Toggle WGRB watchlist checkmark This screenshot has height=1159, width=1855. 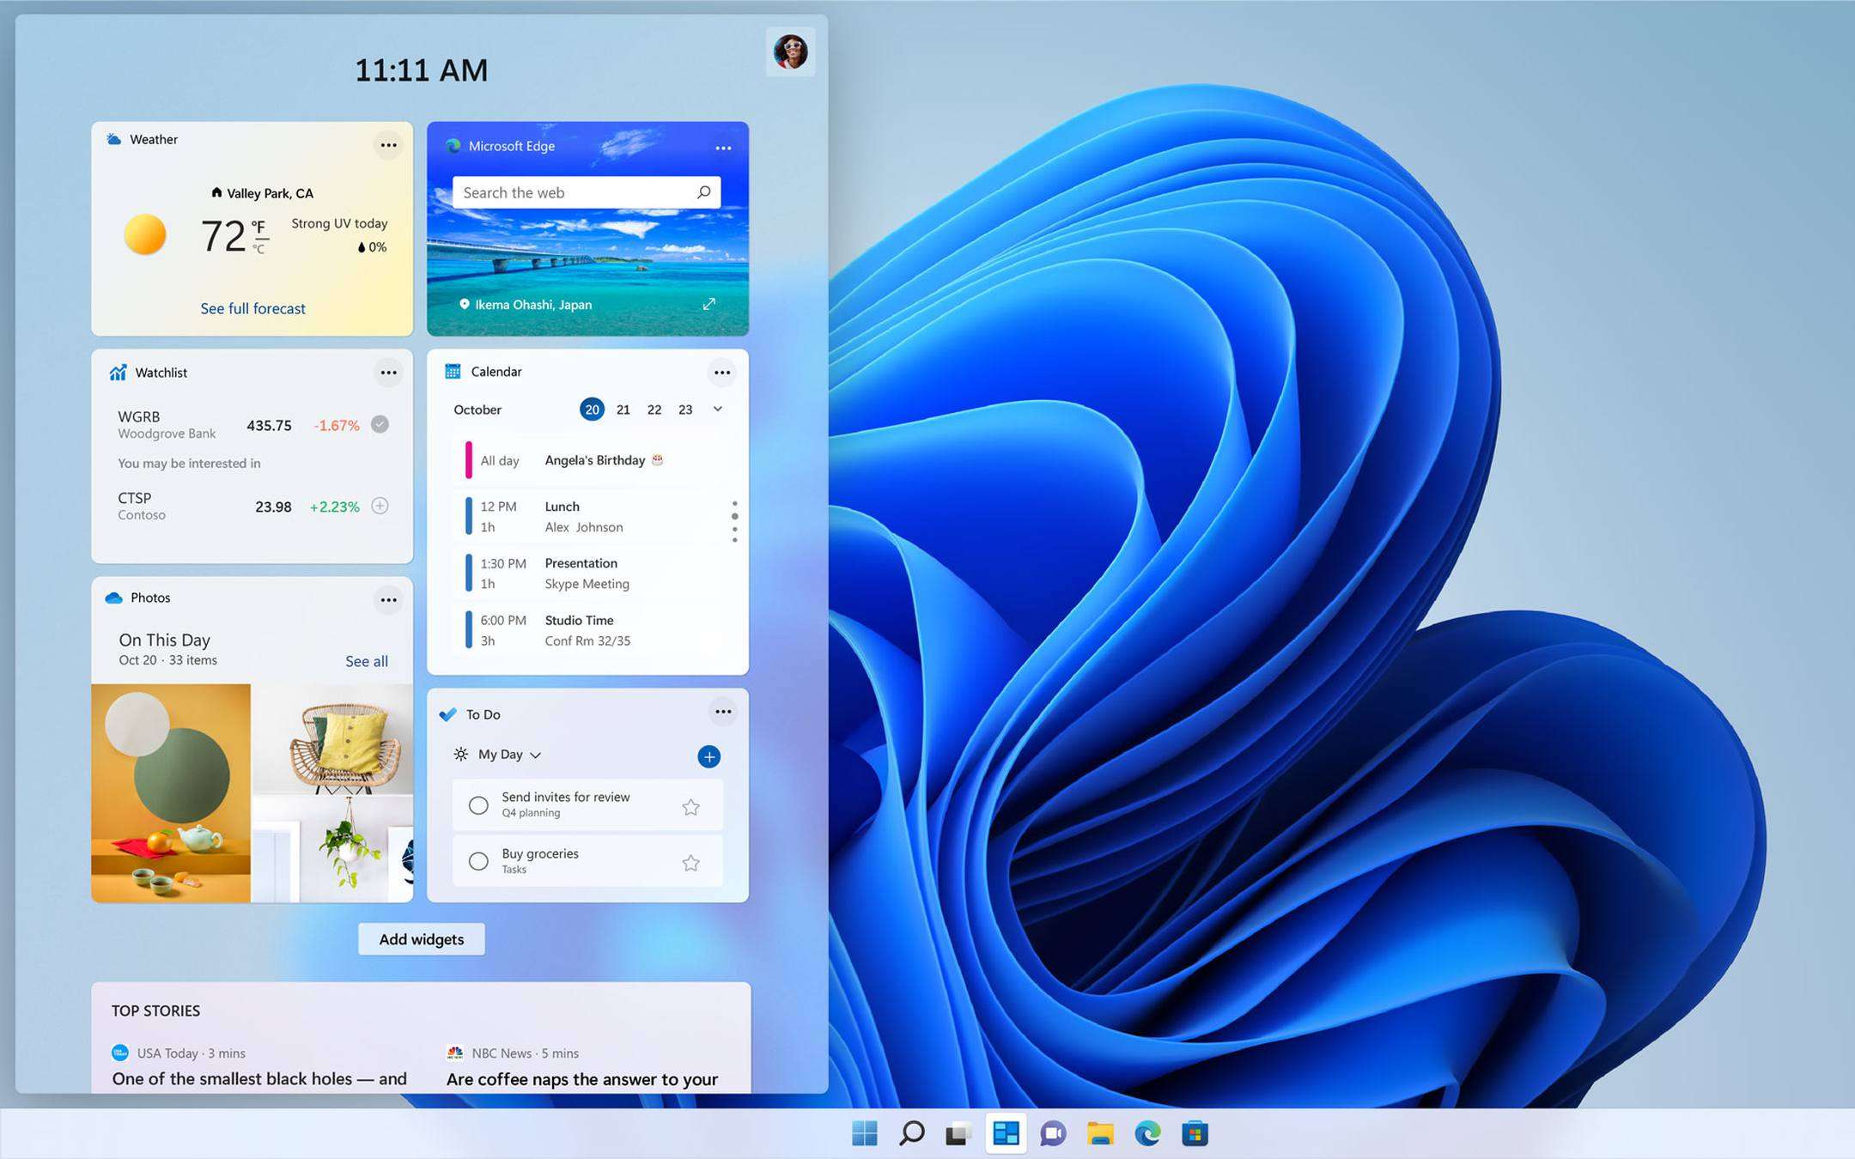380,424
